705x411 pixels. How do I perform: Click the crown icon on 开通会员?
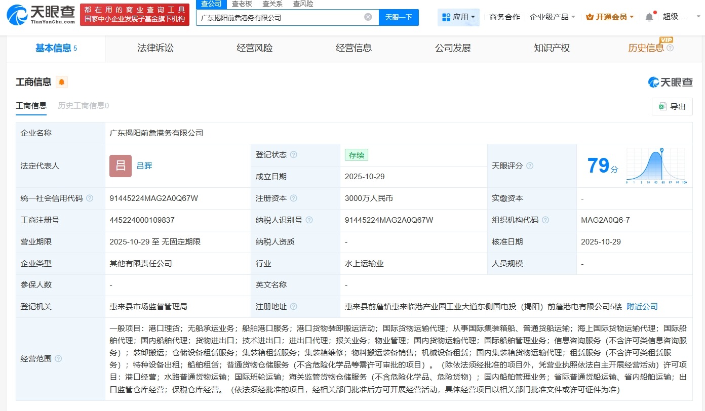coord(590,16)
